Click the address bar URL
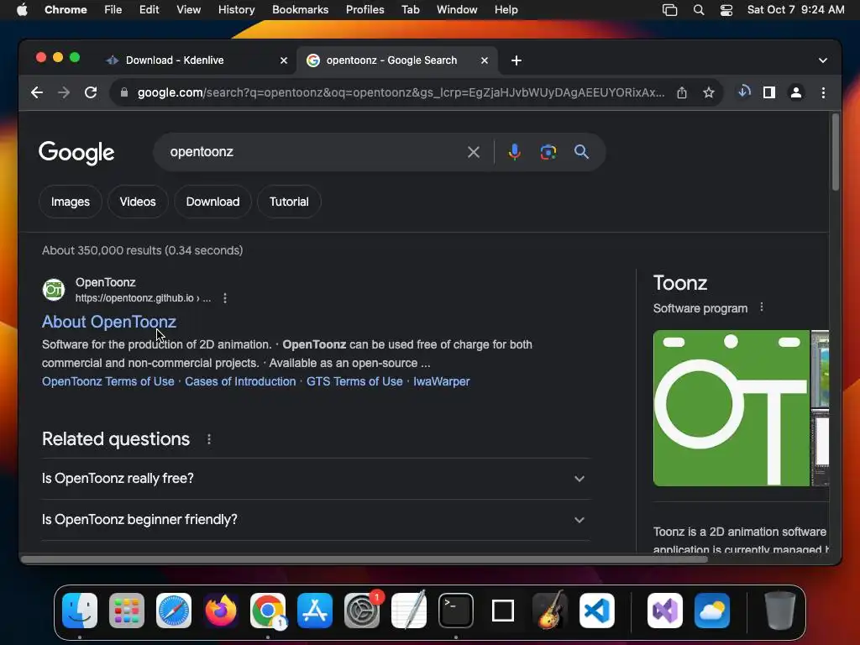860x645 pixels. tap(401, 92)
